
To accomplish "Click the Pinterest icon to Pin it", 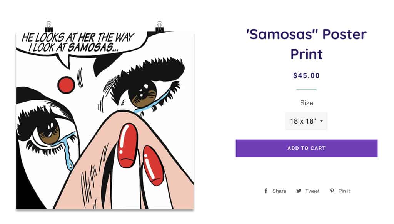I will 331,191.
